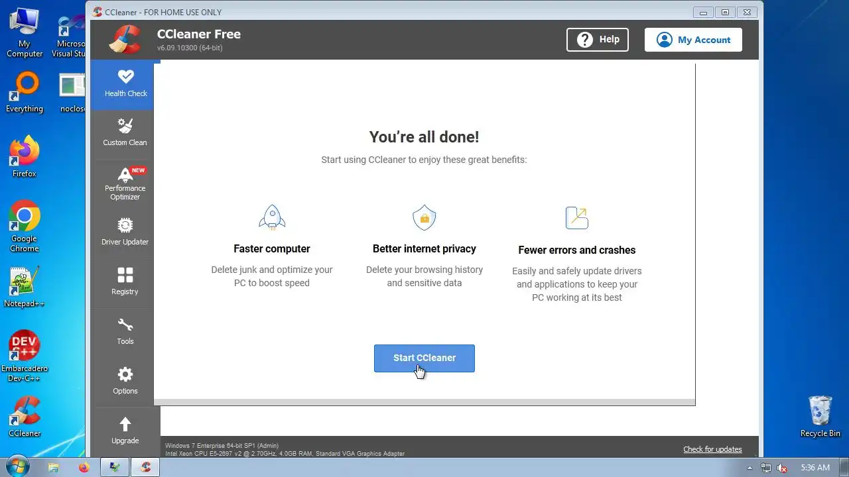This screenshot has height=477, width=849.
Task: Open the Windows Start menu
Action: (17, 467)
